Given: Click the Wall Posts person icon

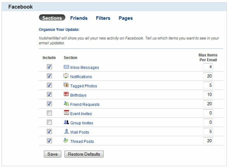Looking at the screenshot, I should tap(66, 131).
